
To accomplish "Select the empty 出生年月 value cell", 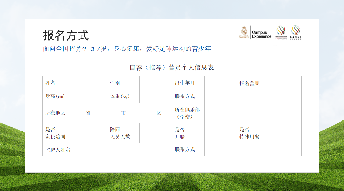I will click(x=221, y=83).
